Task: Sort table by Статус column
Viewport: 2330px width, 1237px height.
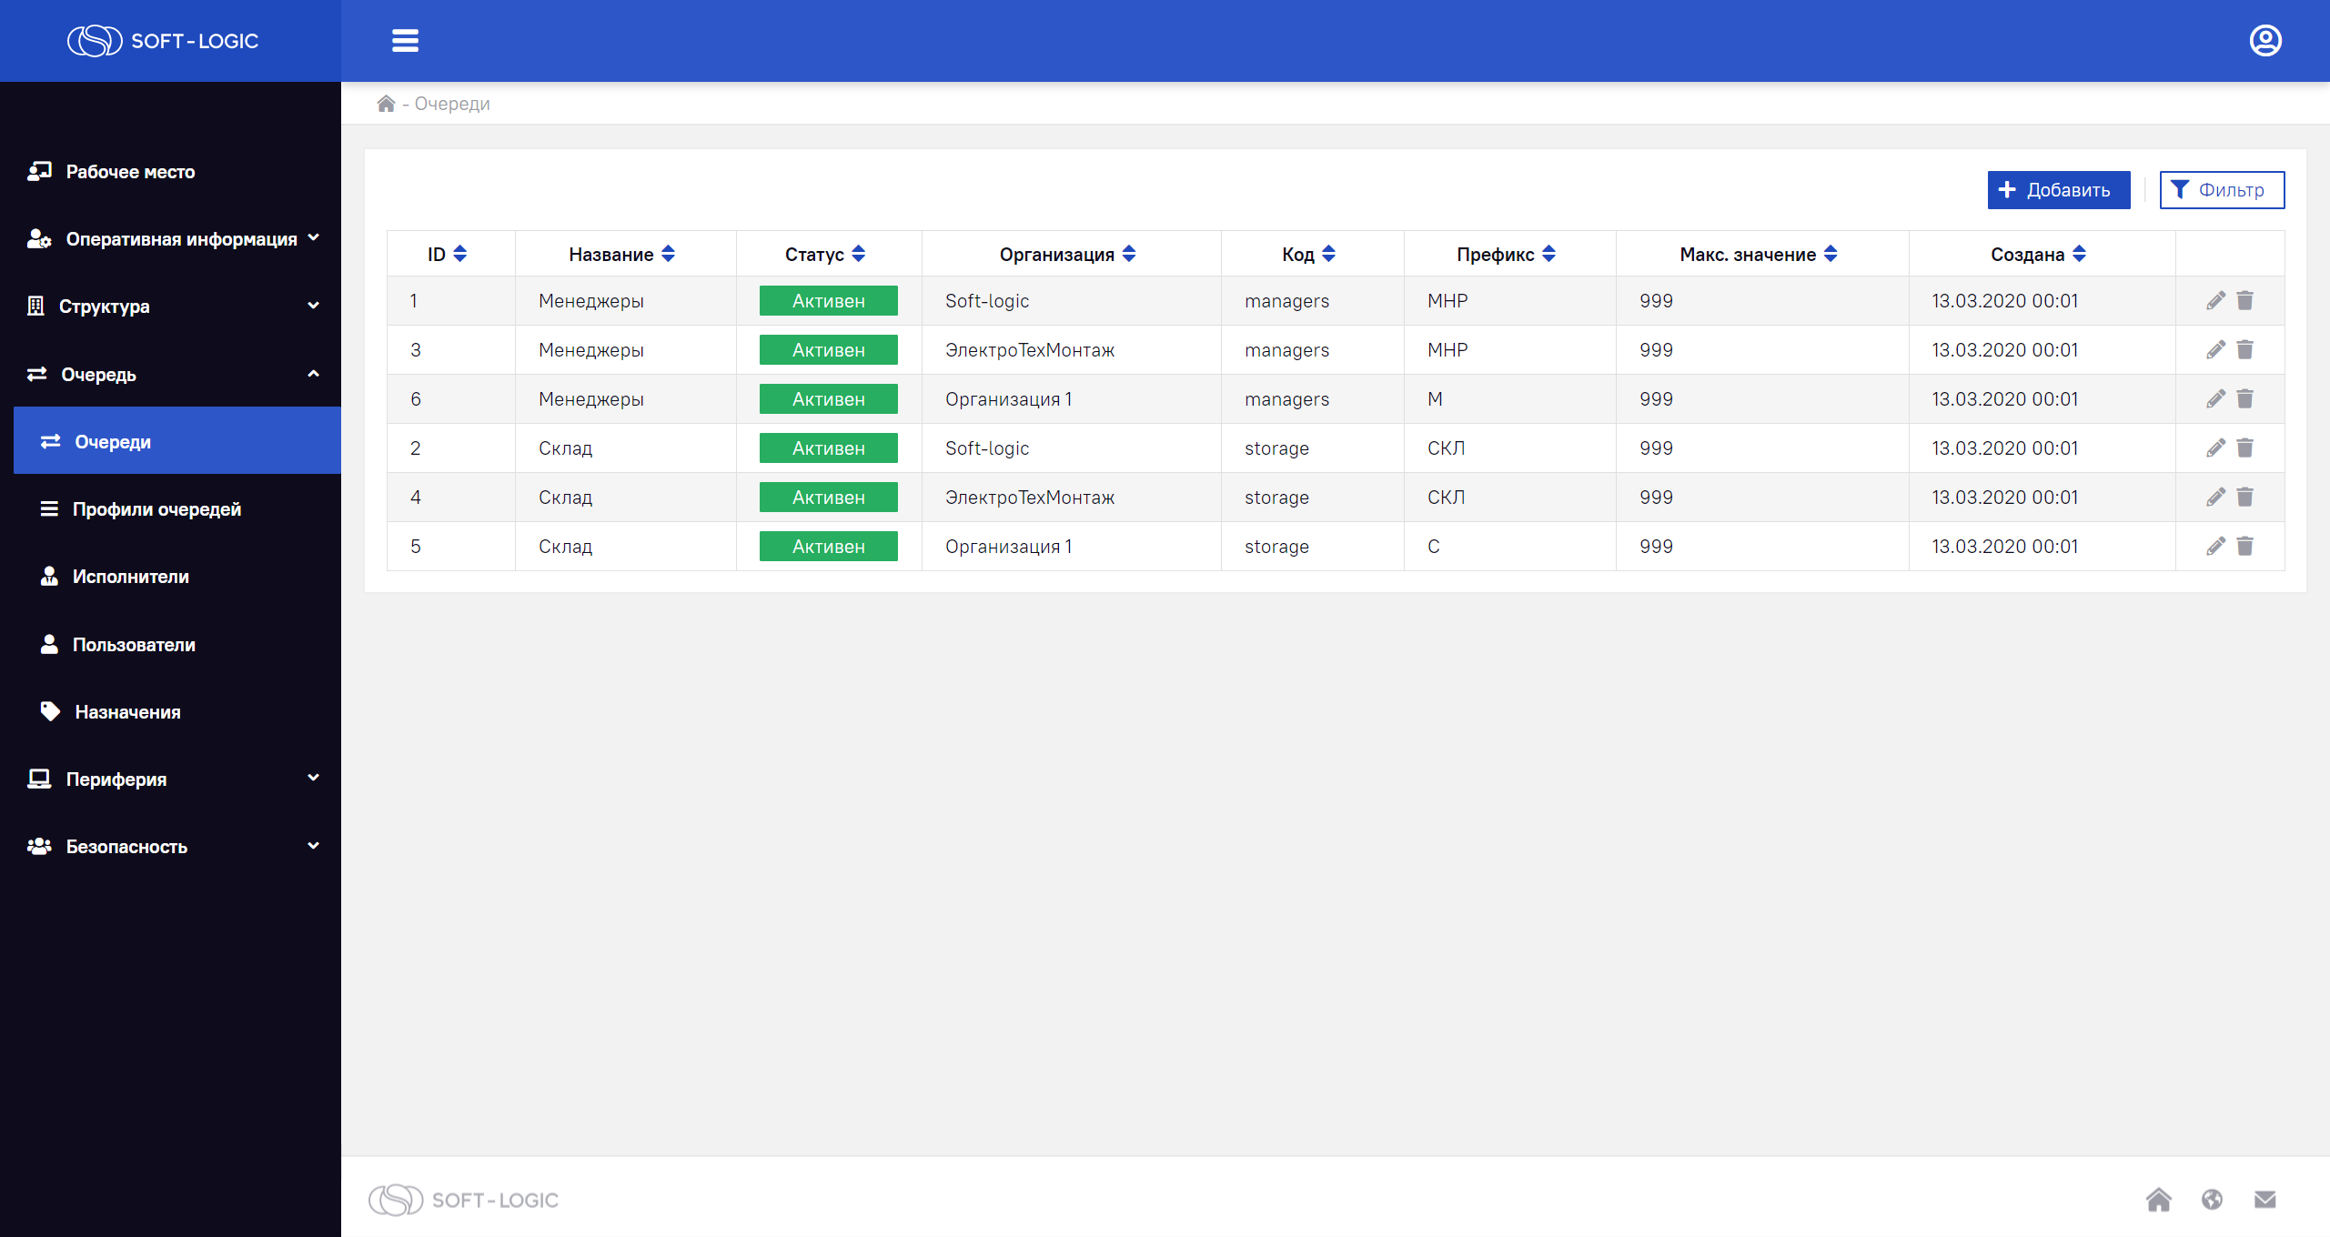Action: click(x=859, y=255)
